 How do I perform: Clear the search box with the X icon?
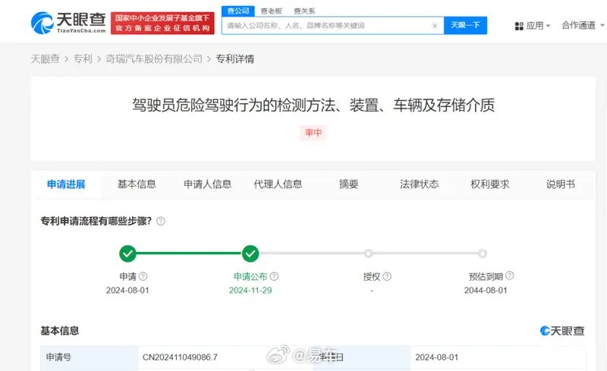pos(435,26)
